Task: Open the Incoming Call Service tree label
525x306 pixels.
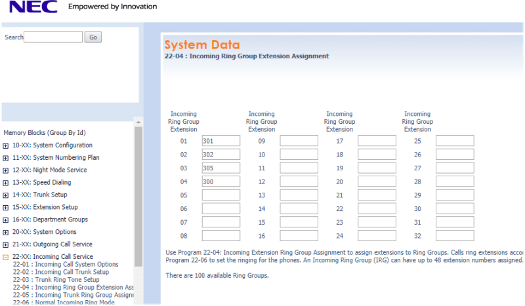Action: pos(52,256)
